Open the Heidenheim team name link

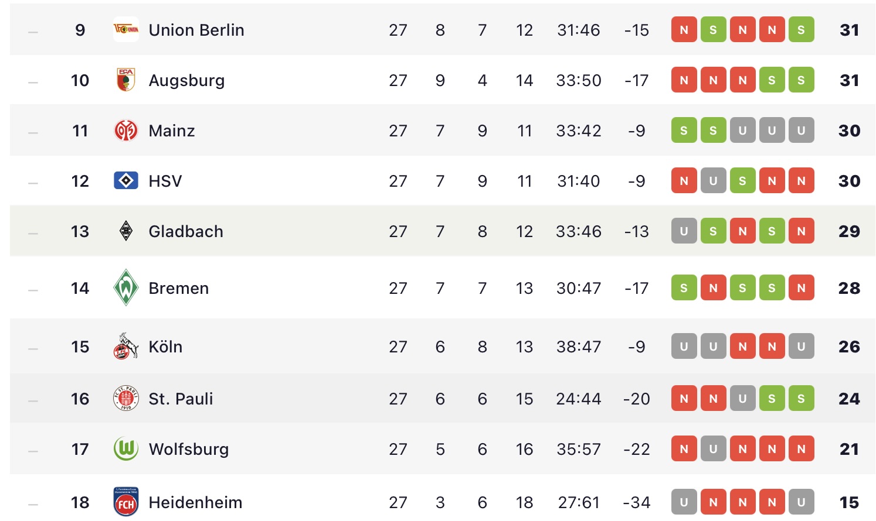coord(195,502)
